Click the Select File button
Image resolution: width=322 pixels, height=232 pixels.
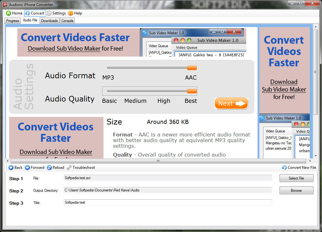[x=296, y=178]
